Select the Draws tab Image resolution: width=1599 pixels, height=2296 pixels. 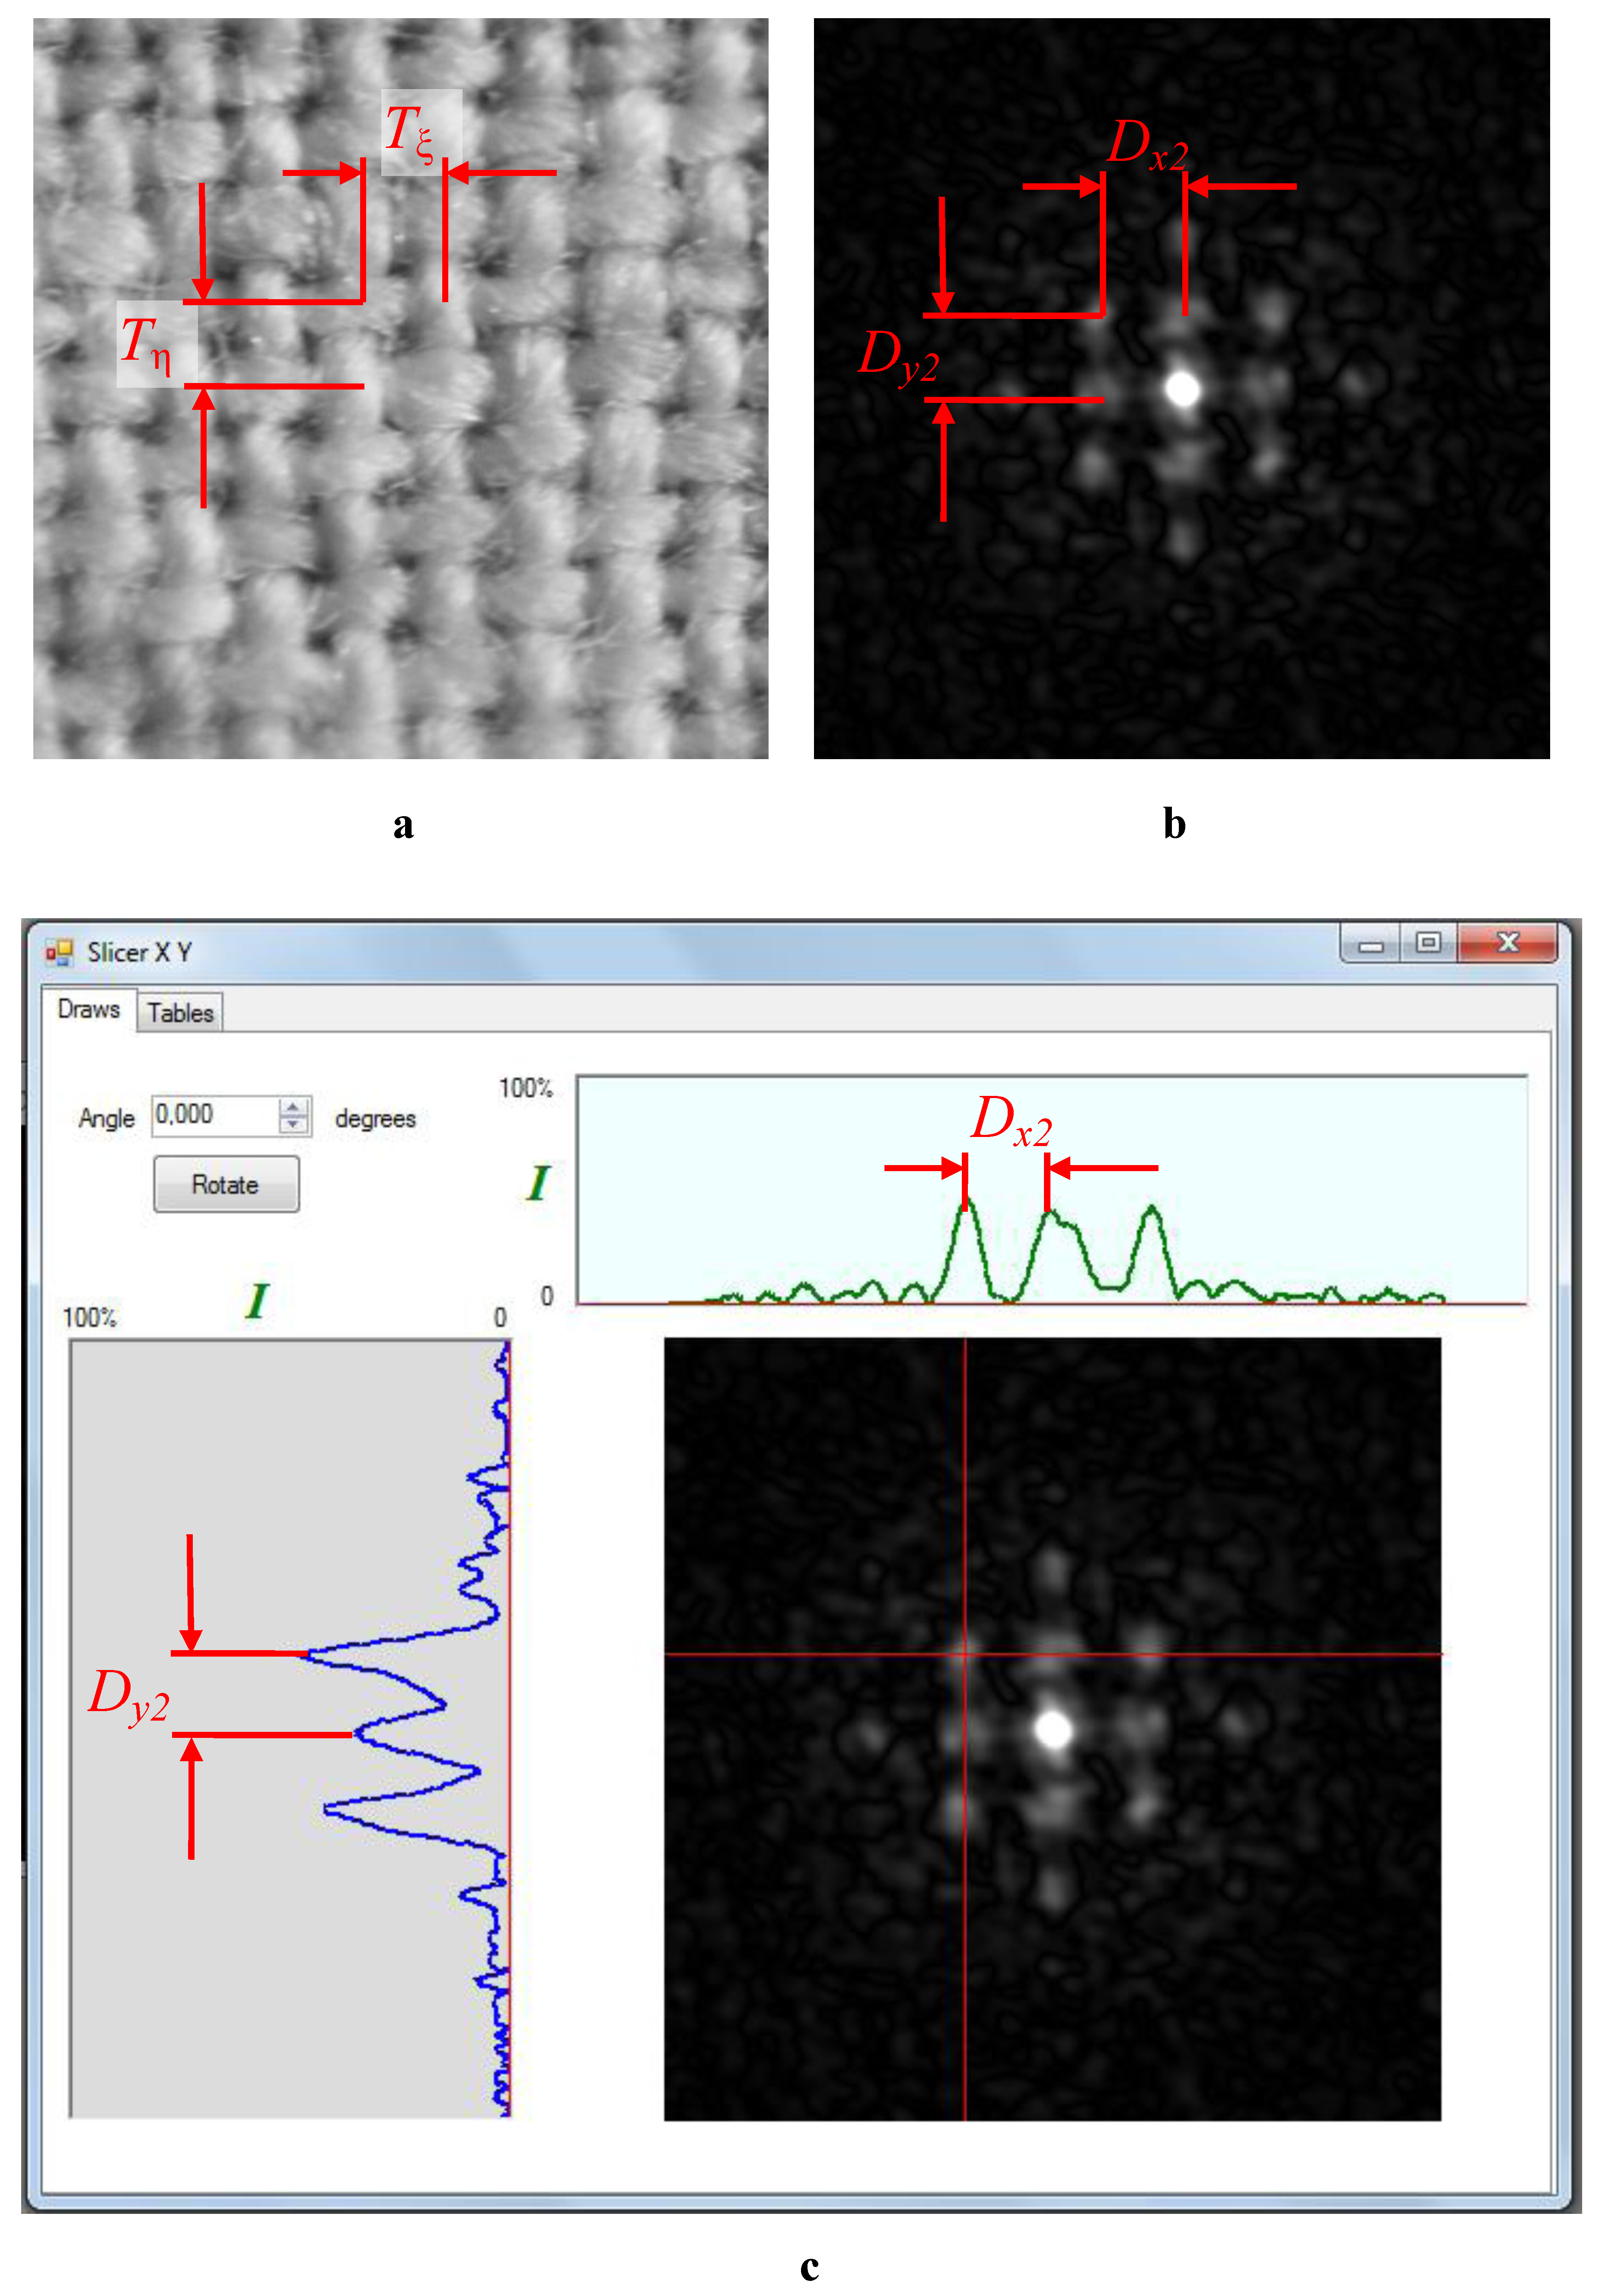click(88, 1009)
